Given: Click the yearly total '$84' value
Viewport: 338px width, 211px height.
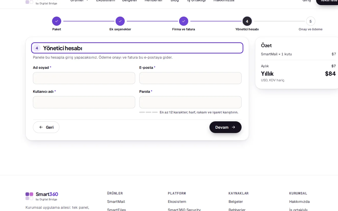Looking at the screenshot, I should click(x=330, y=74).
